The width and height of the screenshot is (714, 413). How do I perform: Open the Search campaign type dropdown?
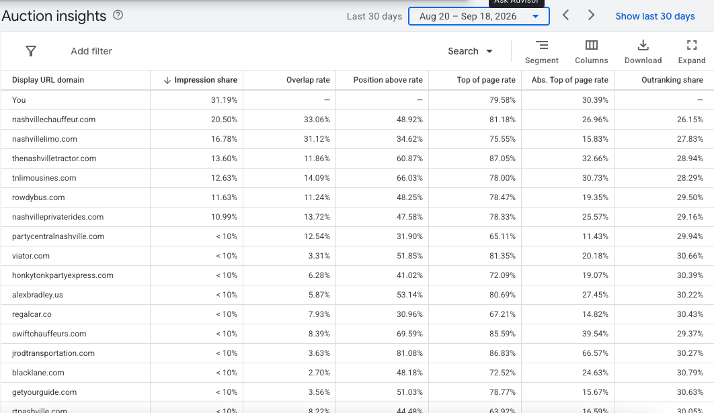[x=470, y=51]
